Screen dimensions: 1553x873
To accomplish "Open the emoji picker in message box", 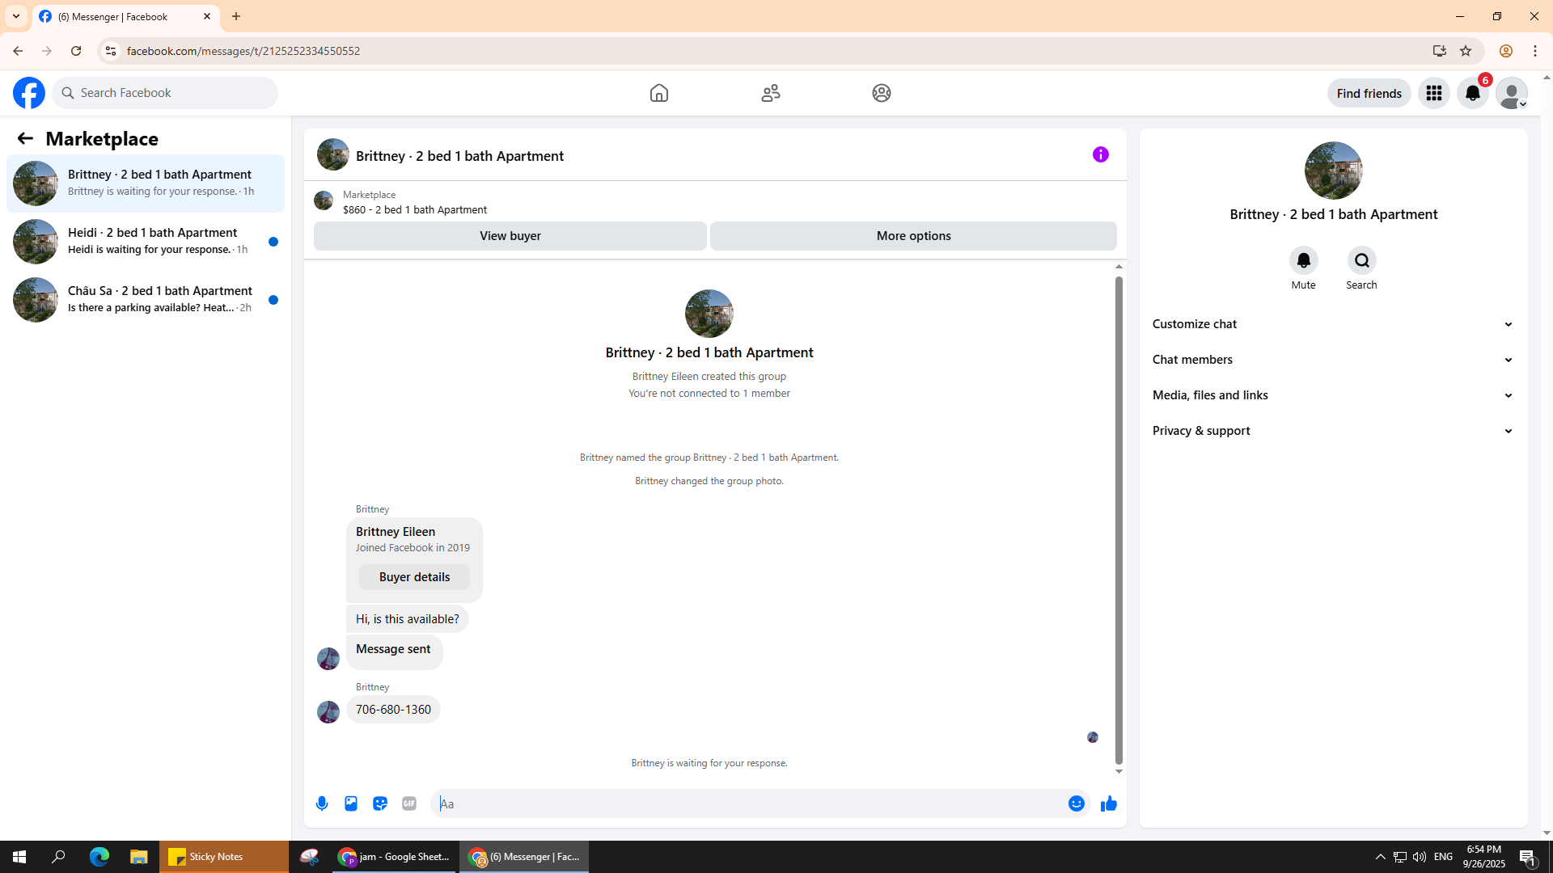I will [x=1076, y=803].
